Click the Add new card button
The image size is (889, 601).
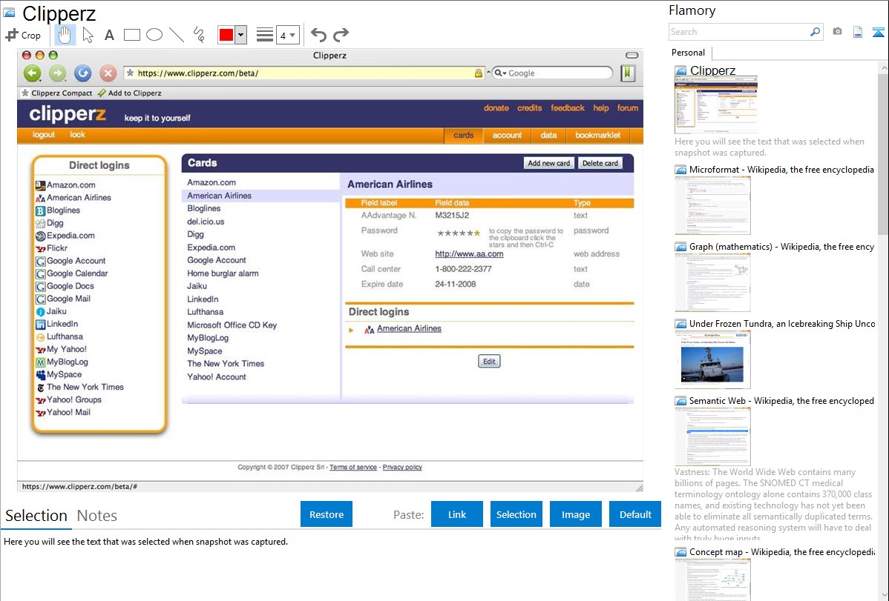[549, 163]
